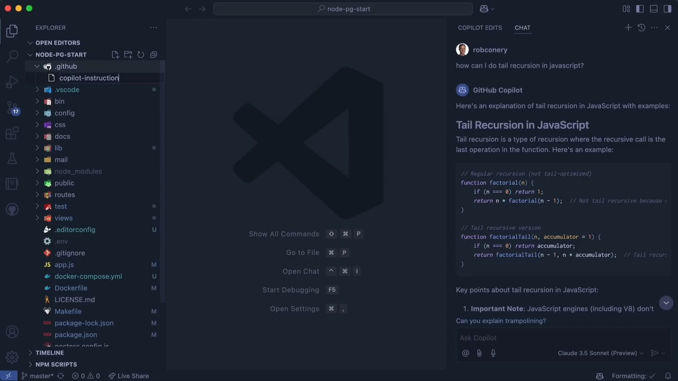Attach context with the paperclip icon
The height and width of the screenshot is (381, 678).
[x=479, y=353]
